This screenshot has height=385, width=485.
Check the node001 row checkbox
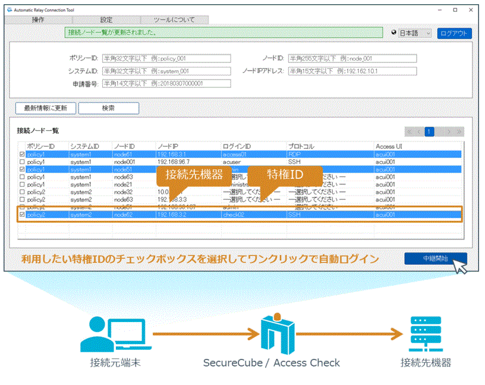pos(23,162)
